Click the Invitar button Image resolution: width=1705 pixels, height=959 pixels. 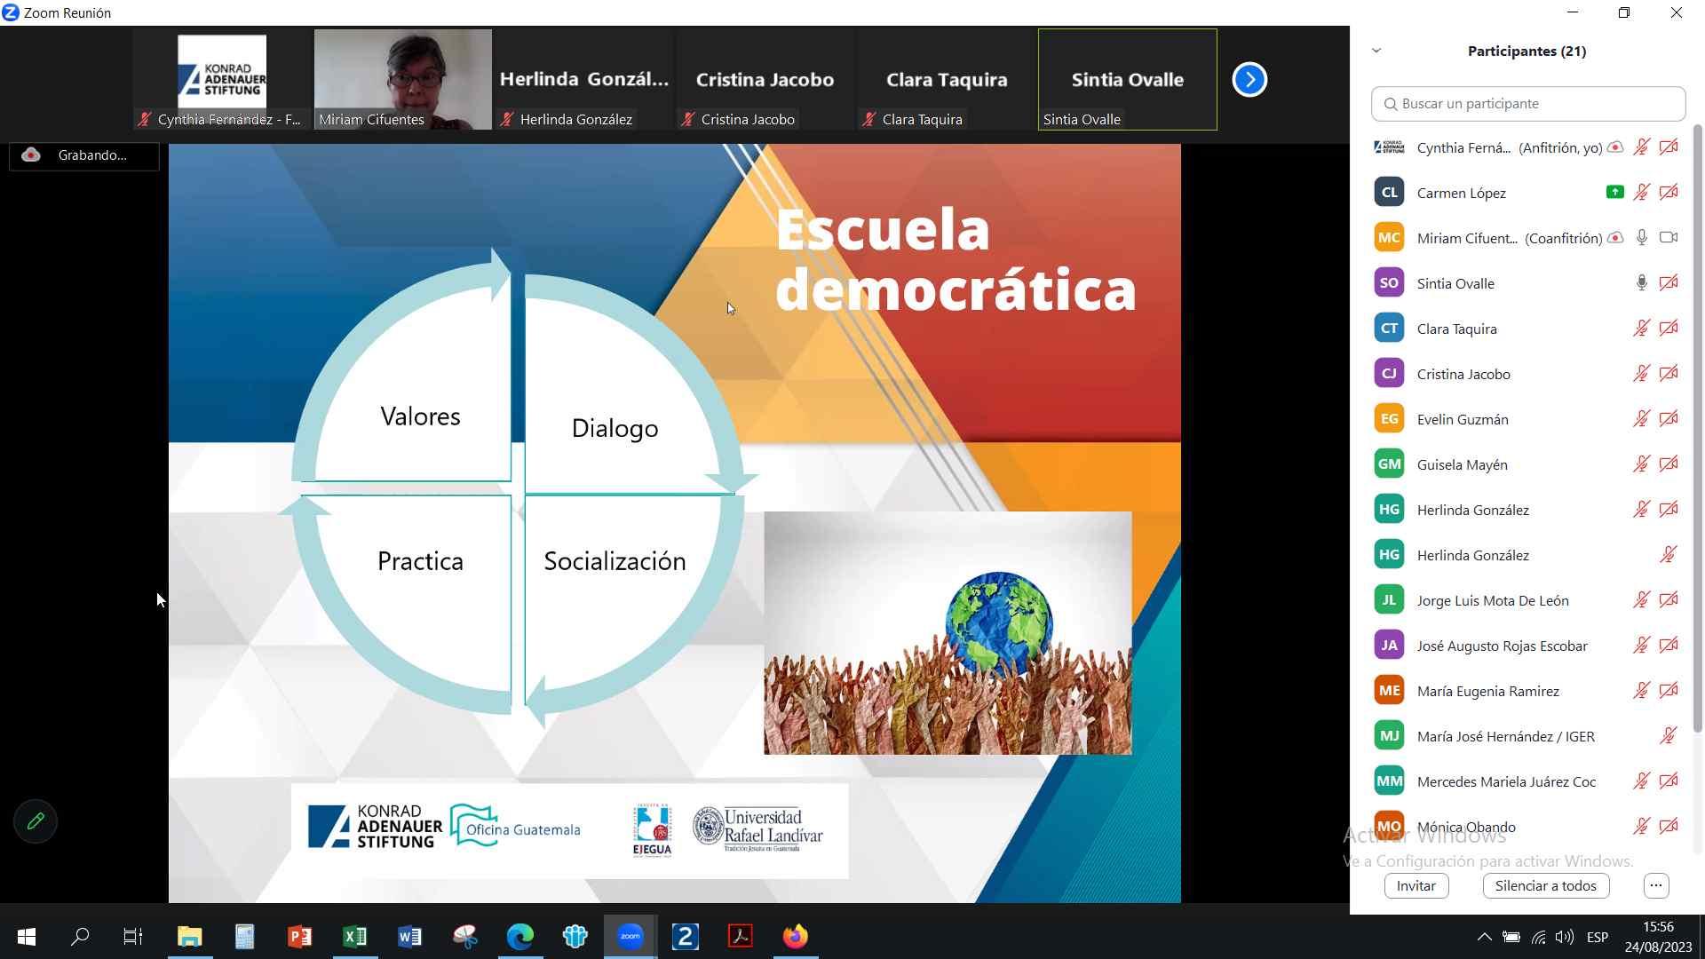pos(1416,885)
